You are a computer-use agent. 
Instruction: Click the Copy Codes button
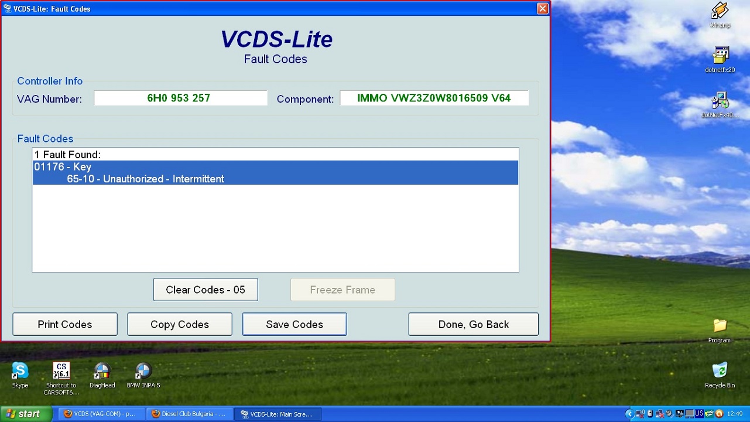click(180, 324)
